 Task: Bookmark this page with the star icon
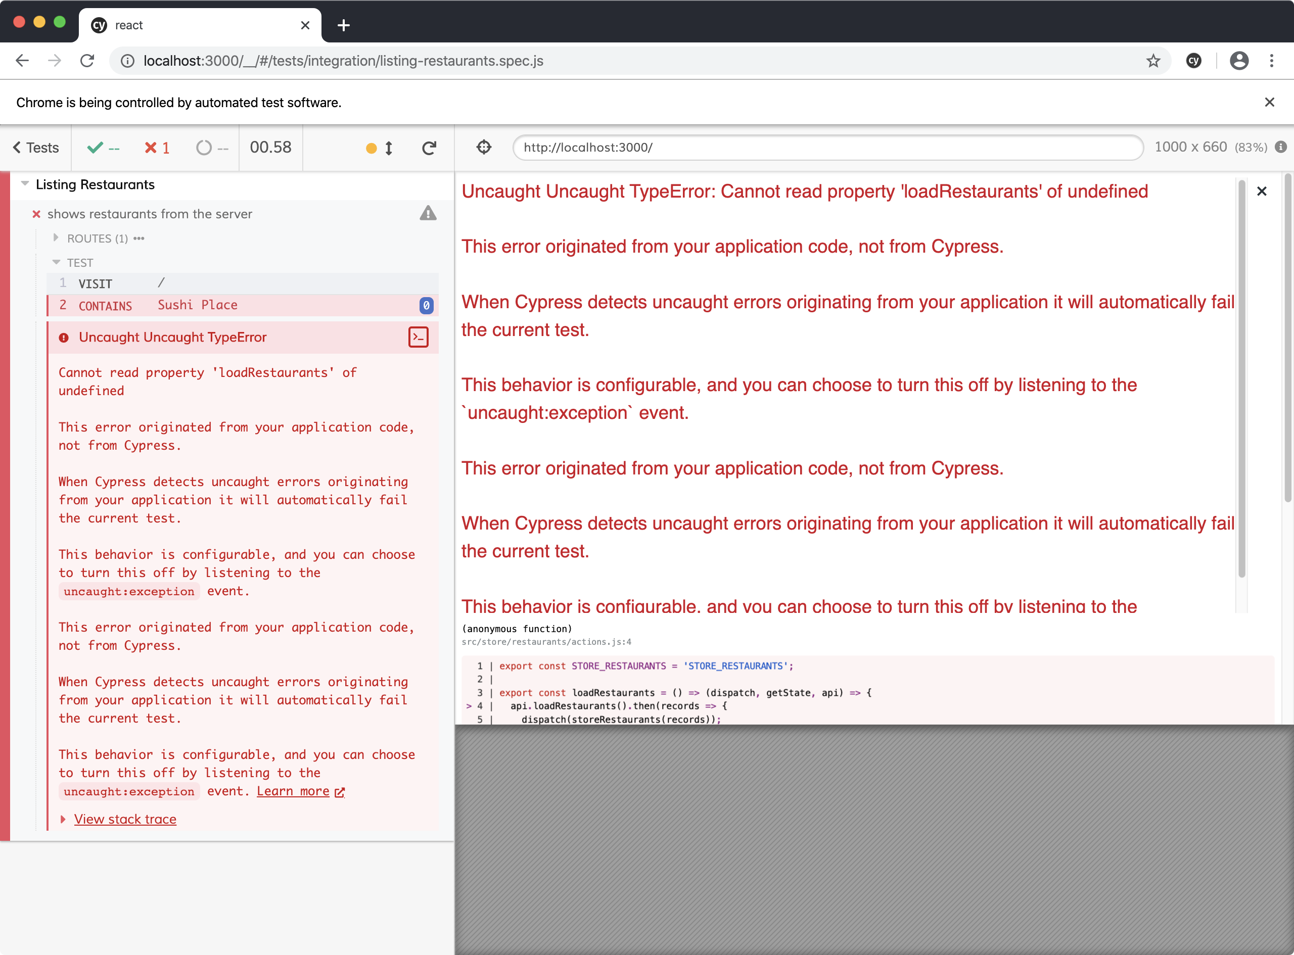(1153, 61)
